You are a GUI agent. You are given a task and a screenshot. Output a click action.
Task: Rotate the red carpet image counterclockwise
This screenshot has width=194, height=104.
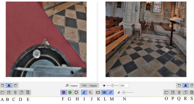pyautogui.click(x=2, y=86)
